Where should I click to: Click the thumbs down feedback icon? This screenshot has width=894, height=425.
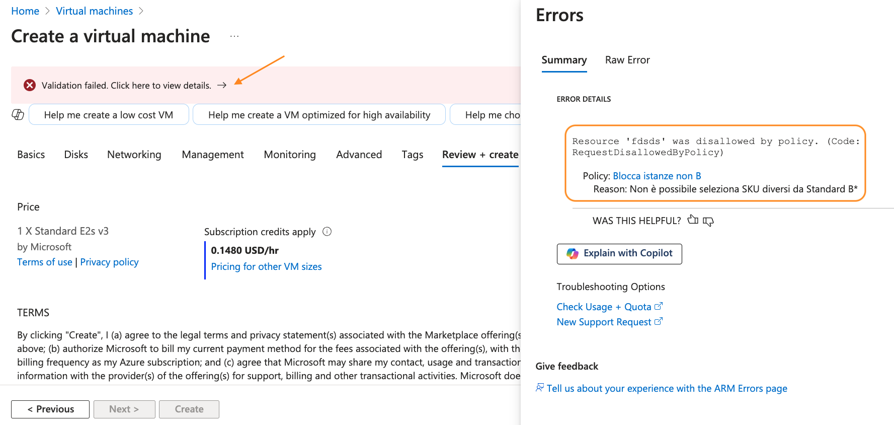point(708,222)
